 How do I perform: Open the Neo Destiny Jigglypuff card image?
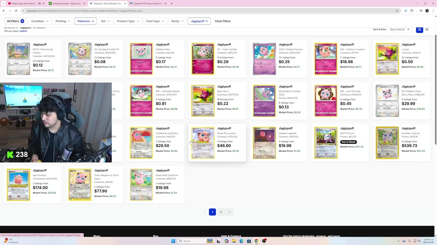18,185
